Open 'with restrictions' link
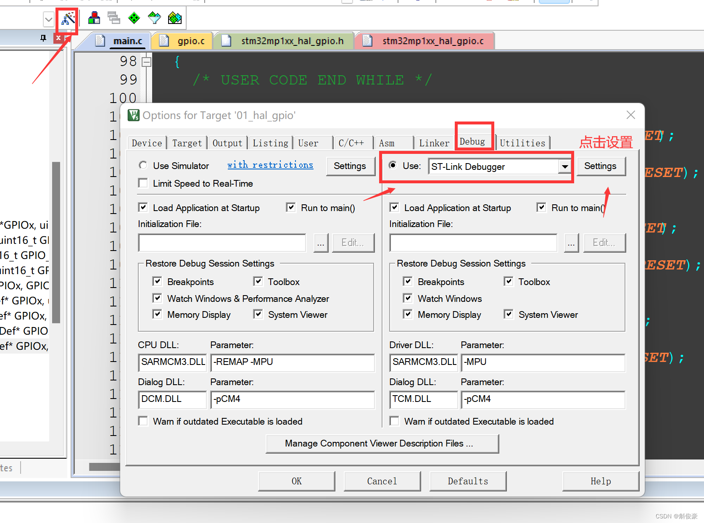 (270, 165)
